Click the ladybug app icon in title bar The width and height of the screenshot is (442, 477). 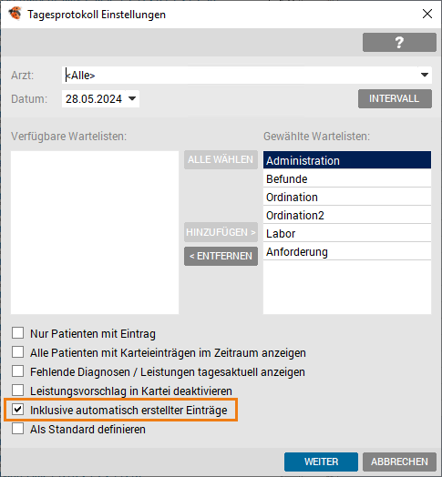(15, 14)
